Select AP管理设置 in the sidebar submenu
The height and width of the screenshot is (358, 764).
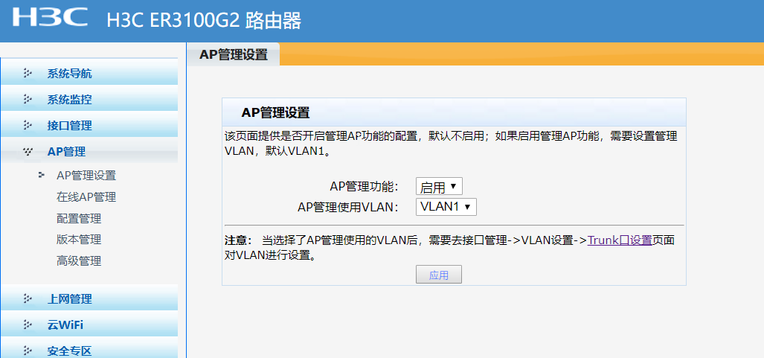86,176
